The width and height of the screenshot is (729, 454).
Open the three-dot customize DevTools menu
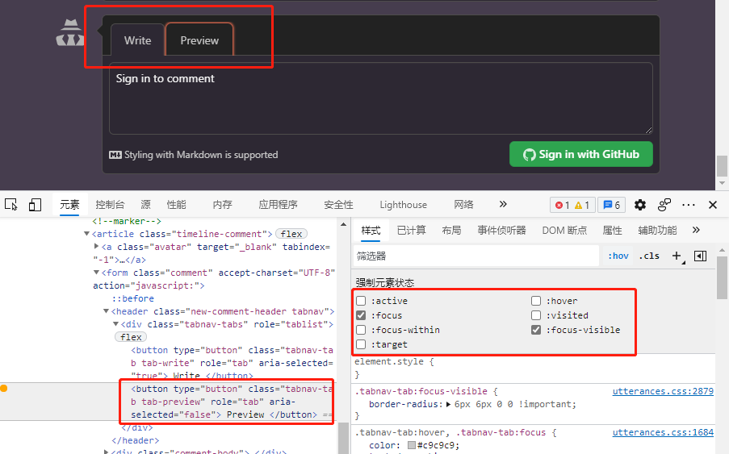(x=689, y=205)
